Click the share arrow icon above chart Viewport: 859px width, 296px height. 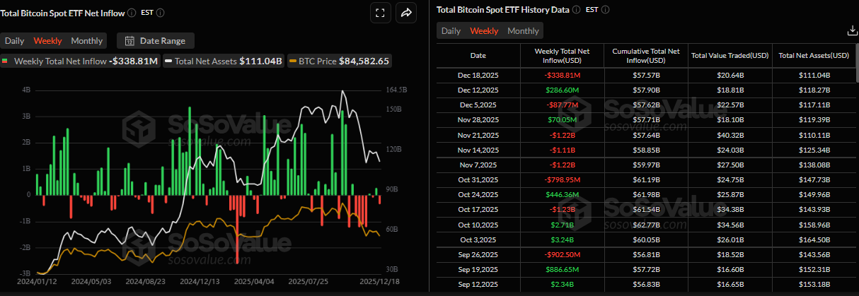click(407, 13)
